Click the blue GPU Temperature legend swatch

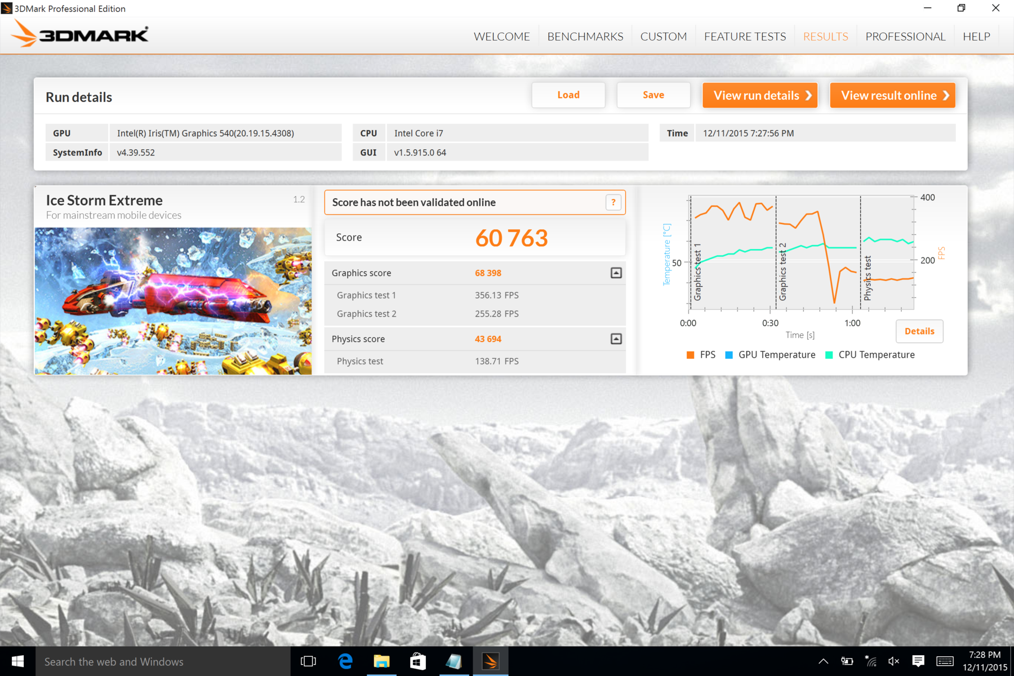pyautogui.click(x=729, y=355)
